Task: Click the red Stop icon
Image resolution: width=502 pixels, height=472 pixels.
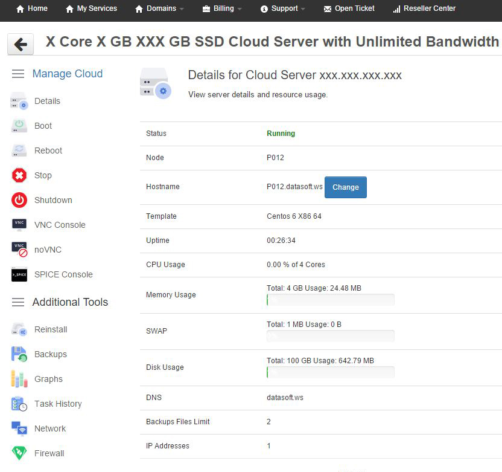Action: (19, 175)
